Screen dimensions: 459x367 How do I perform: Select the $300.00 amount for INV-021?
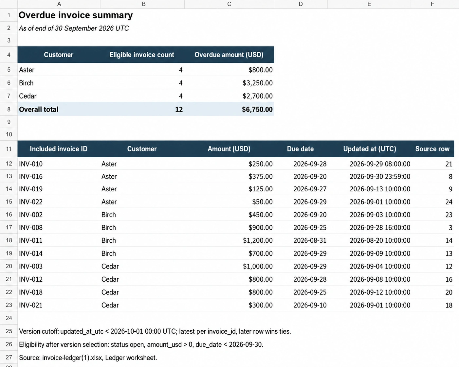tap(229, 305)
